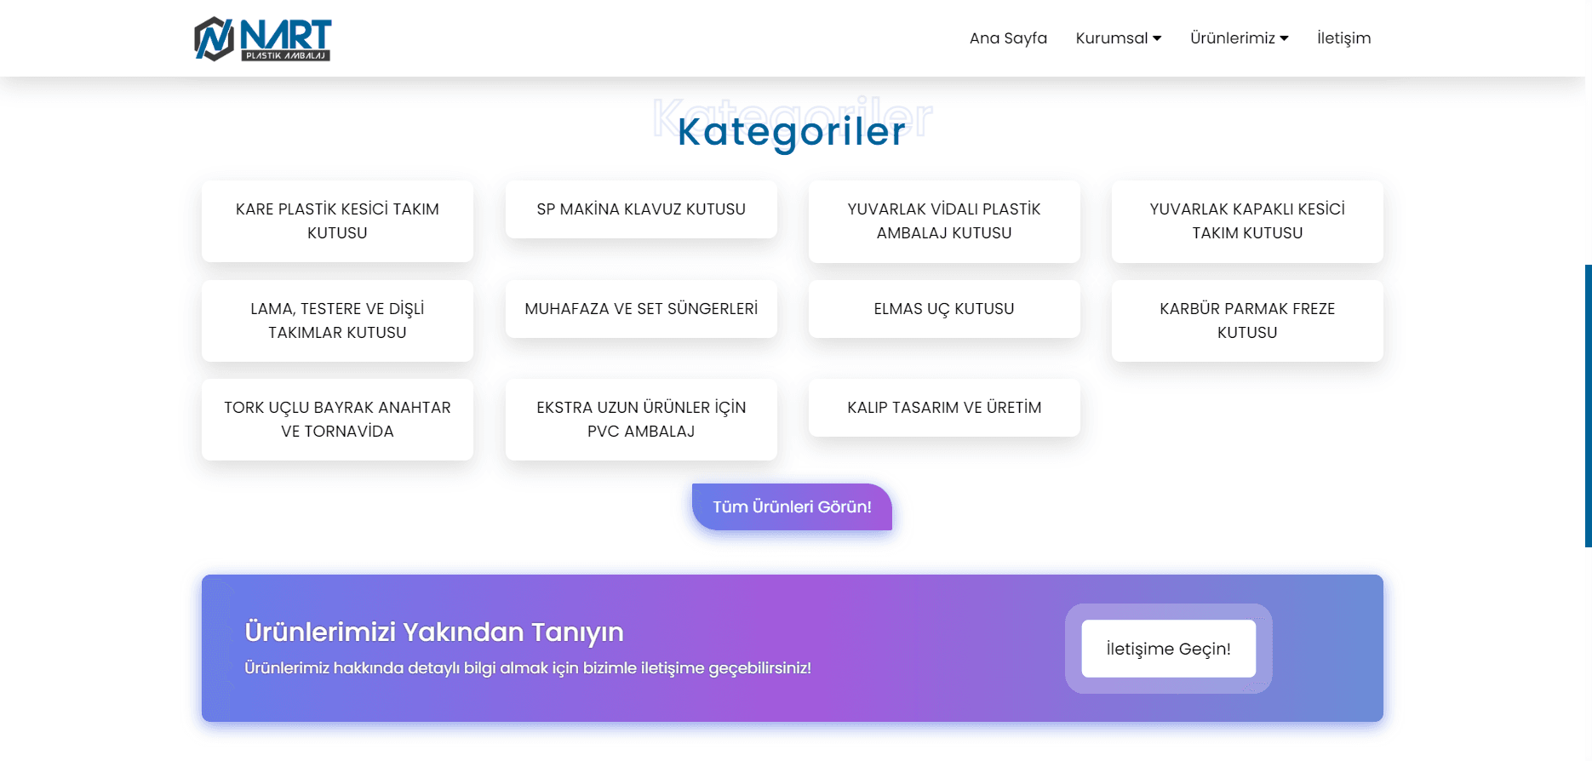This screenshot has width=1592, height=761.
Task: Open Kare Plastik Kesici Takım Kutusu category
Action: 337,221
